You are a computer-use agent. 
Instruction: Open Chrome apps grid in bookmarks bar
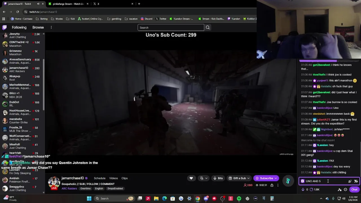pyautogui.click(x=4, y=19)
